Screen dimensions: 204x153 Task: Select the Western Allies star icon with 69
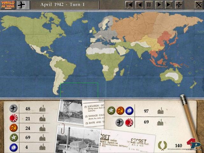(13, 138)
